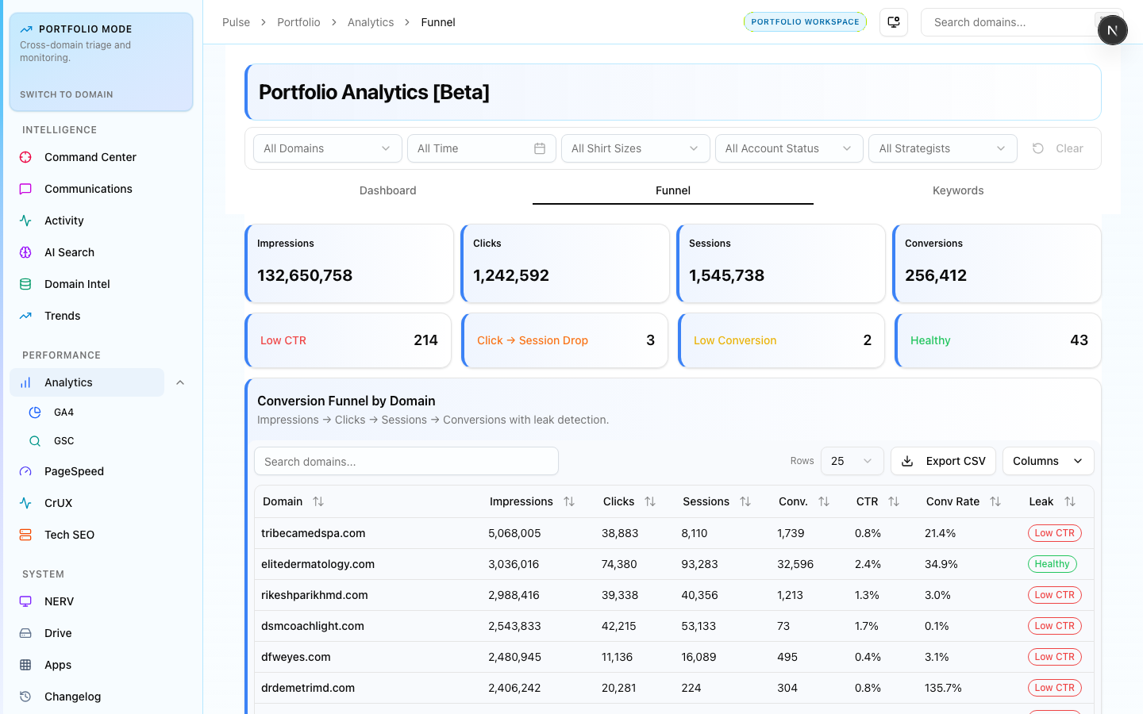The width and height of the screenshot is (1143, 714).
Task: Click the Export CSV button
Action: click(x=943, y=461)
